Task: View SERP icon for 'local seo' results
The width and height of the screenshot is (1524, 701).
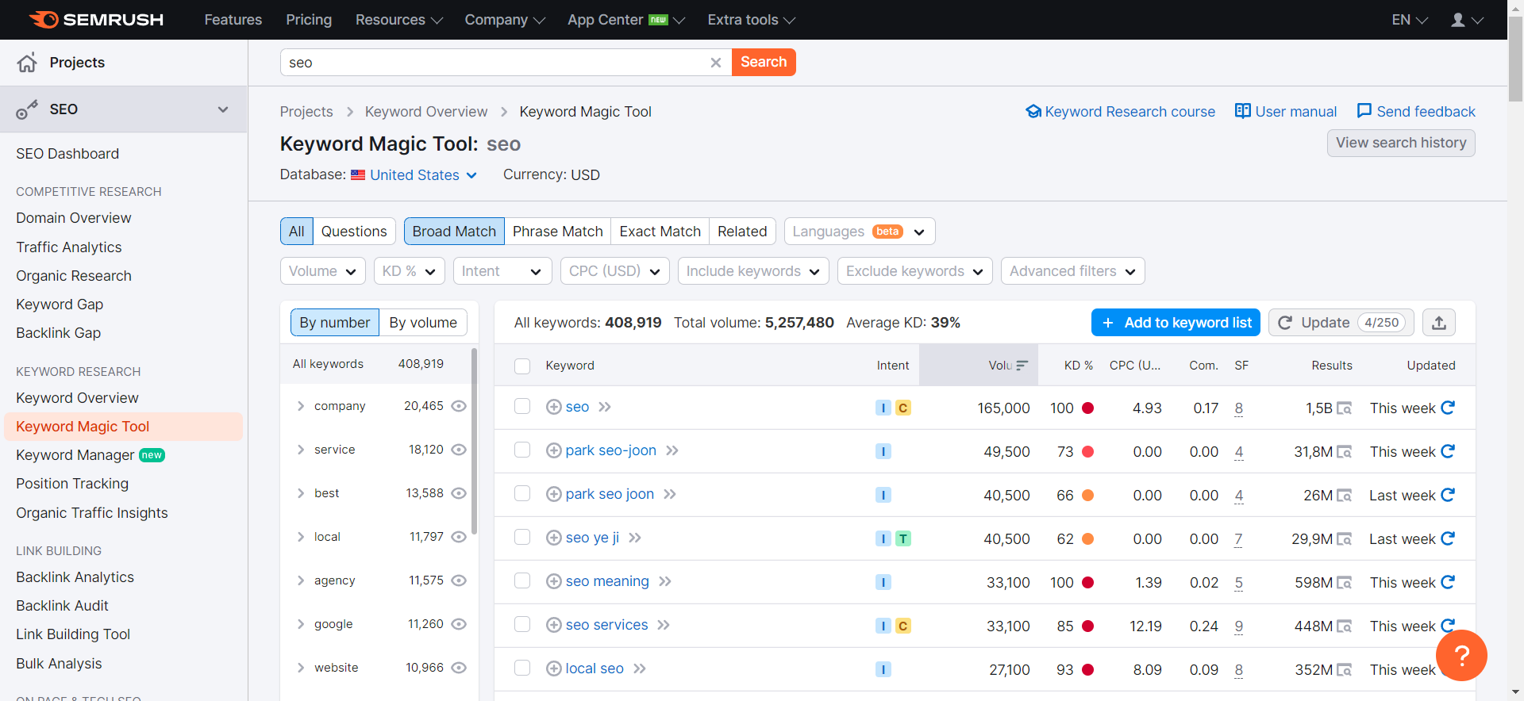Action: [1344, 670]
